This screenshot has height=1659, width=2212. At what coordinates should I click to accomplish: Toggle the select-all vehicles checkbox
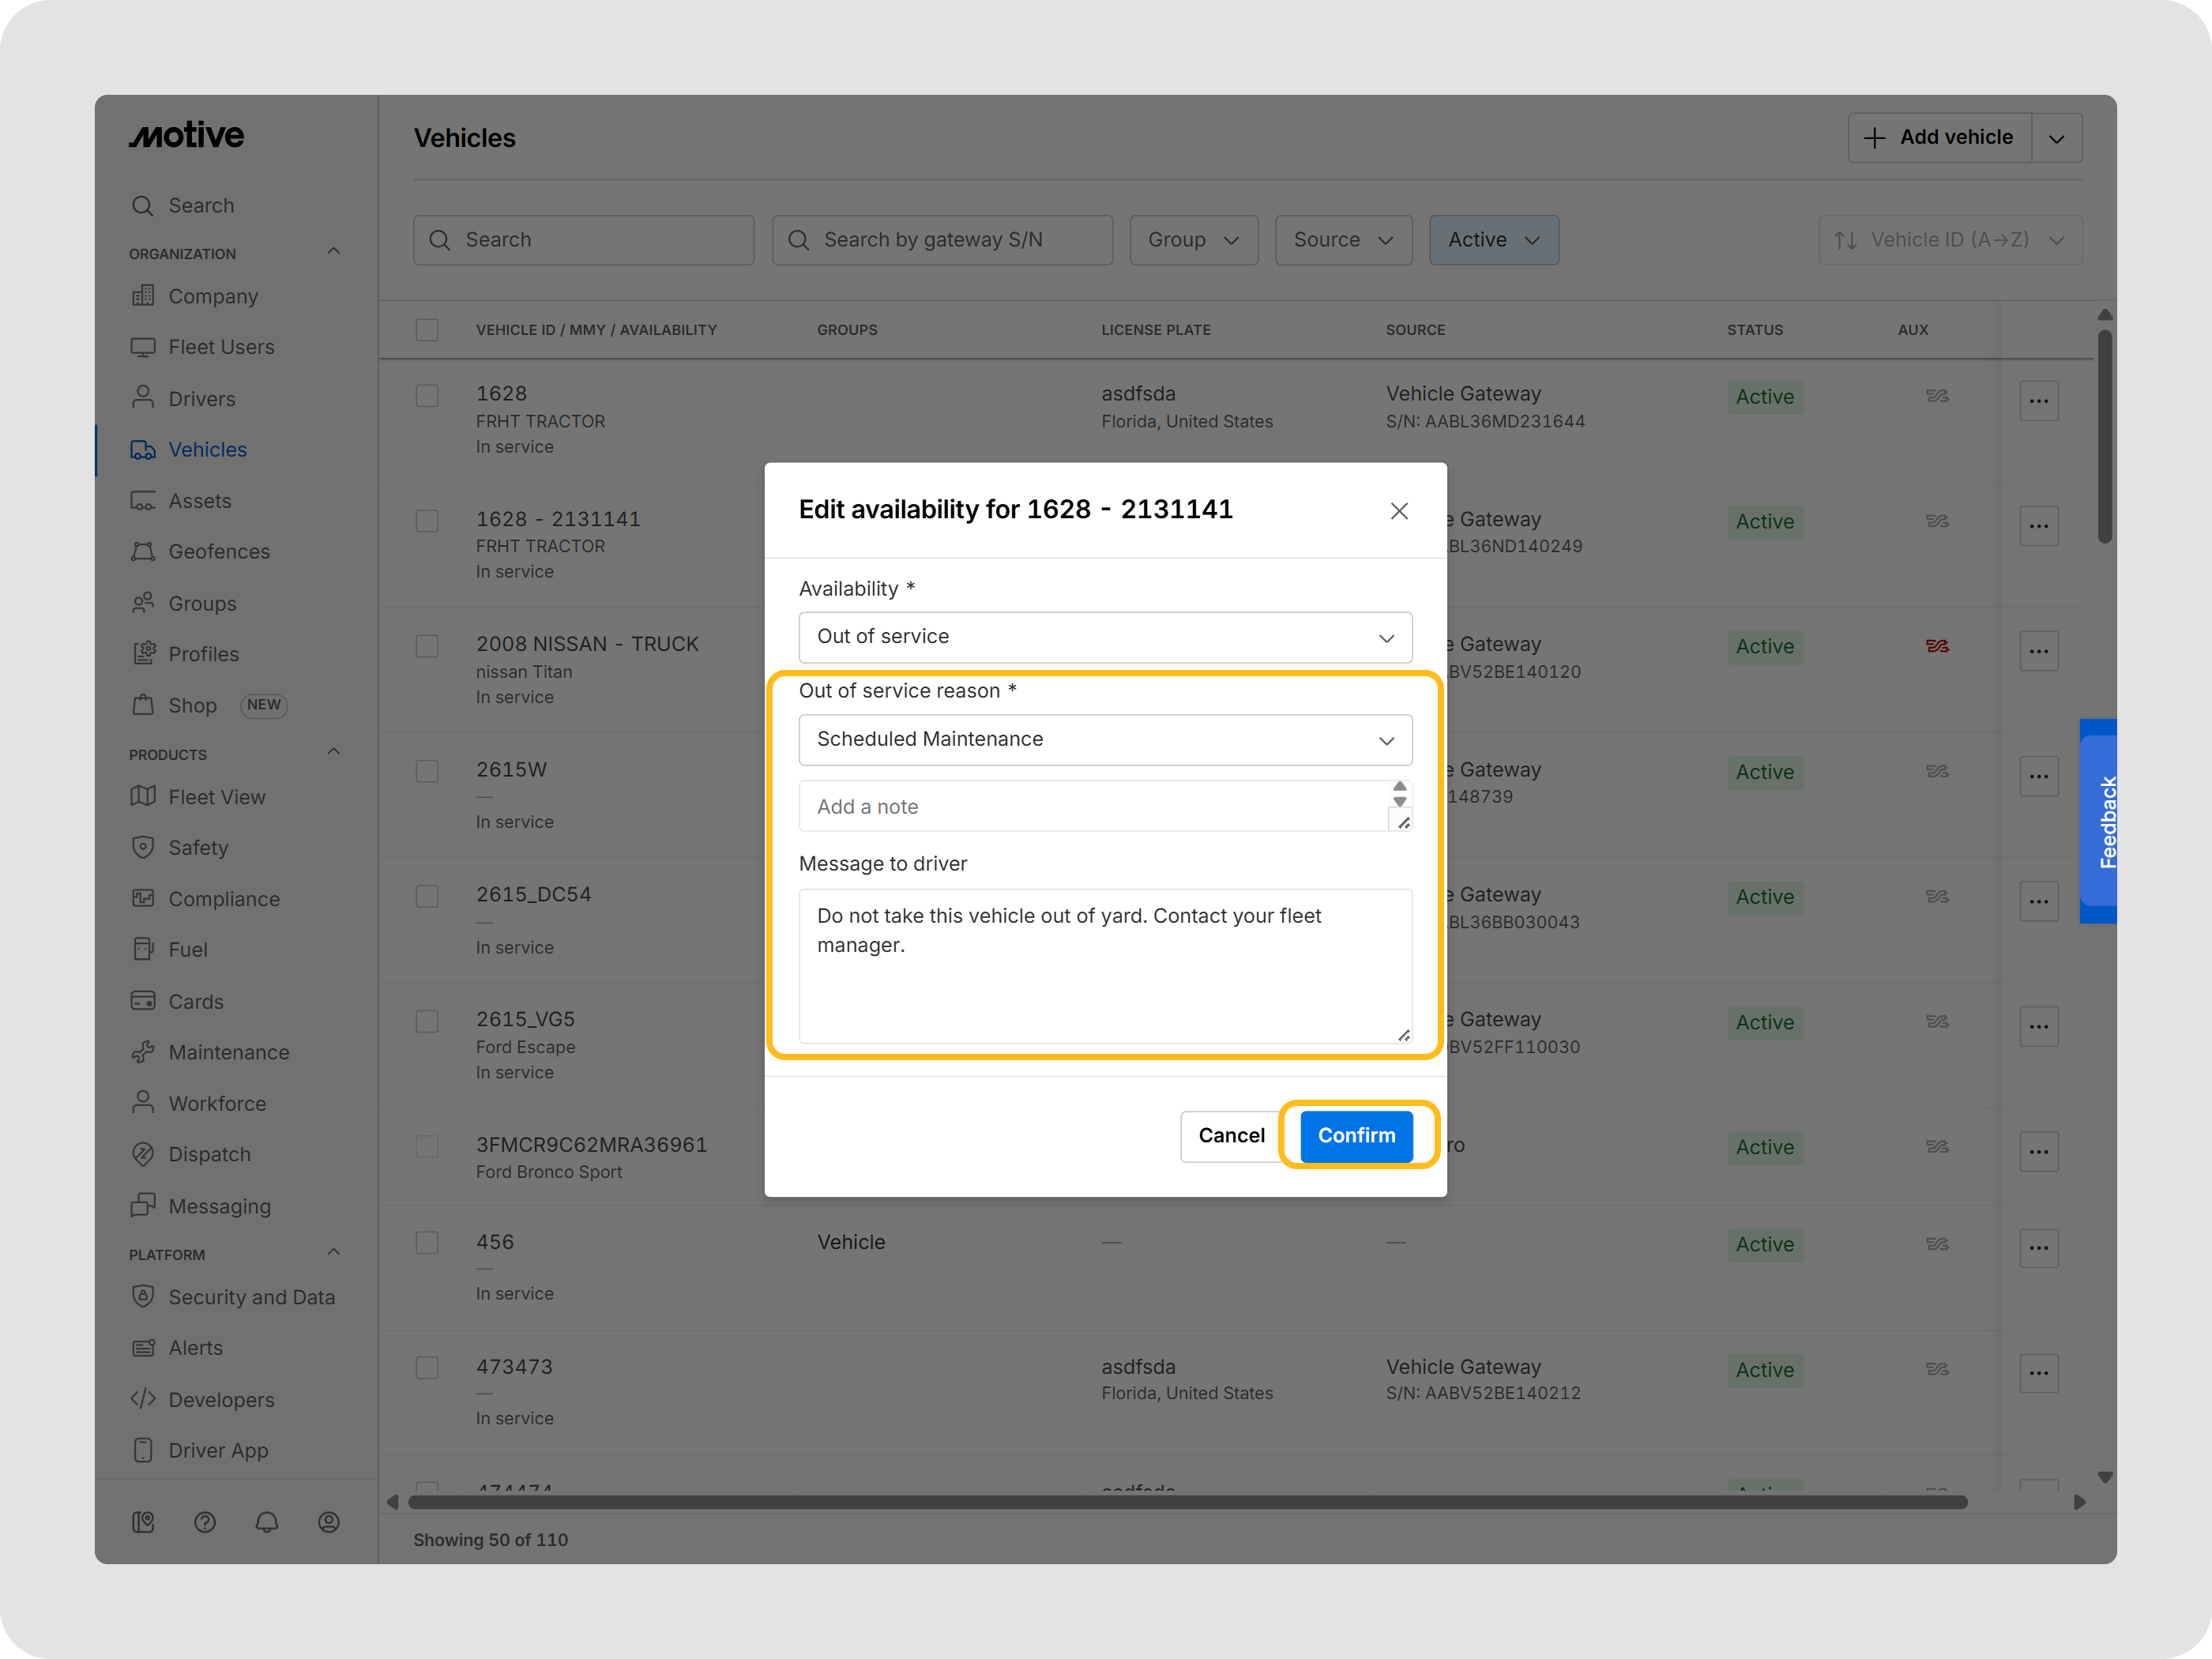[427, 330]
